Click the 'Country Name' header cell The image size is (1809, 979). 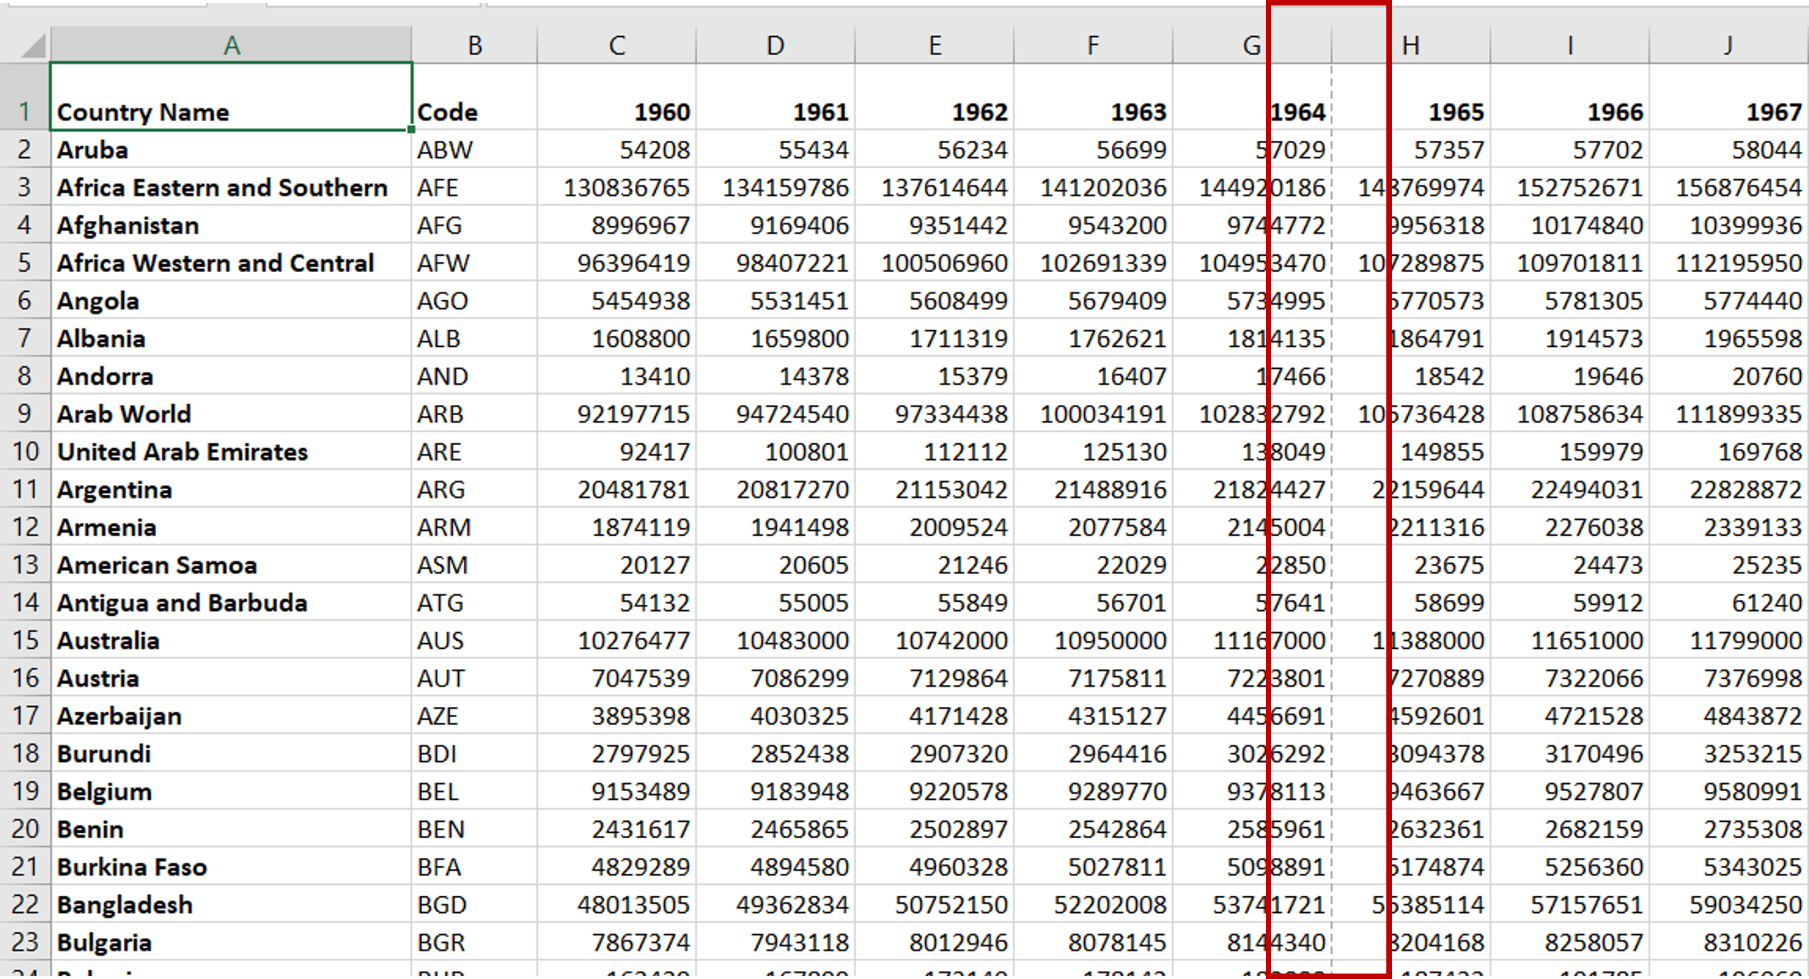pyautogui.click(x=231, y=97)
